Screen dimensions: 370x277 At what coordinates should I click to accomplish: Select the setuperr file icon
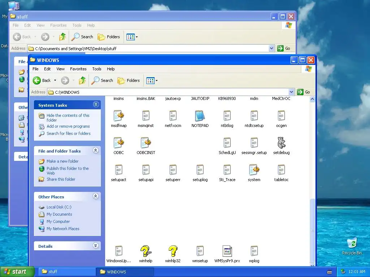tap(173, 170)
